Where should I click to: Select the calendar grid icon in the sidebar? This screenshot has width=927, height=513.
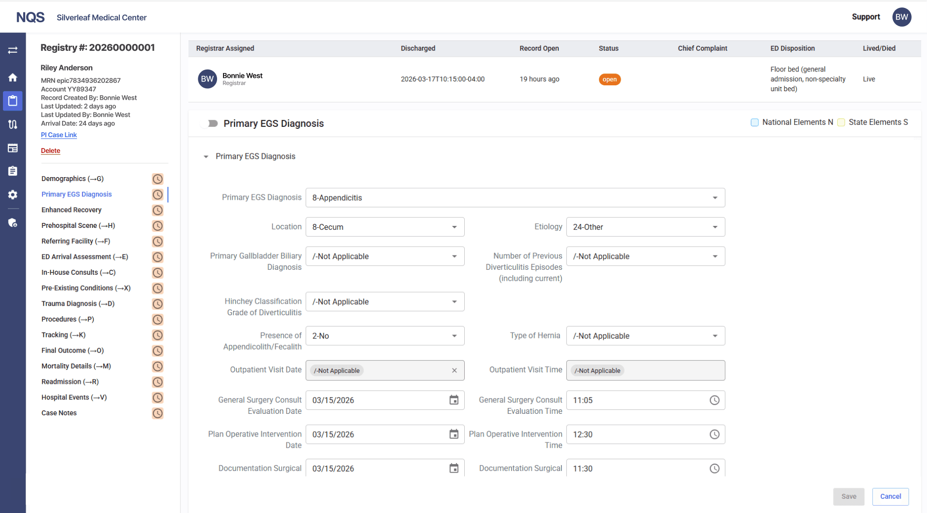click(x=12, y=147)
